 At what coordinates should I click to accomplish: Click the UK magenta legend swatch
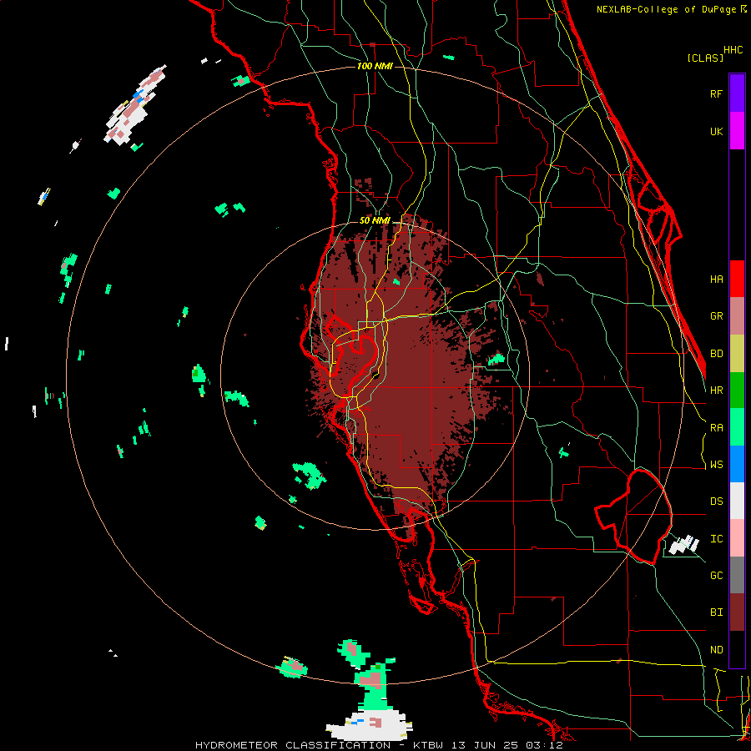click(x=737, y=131)
